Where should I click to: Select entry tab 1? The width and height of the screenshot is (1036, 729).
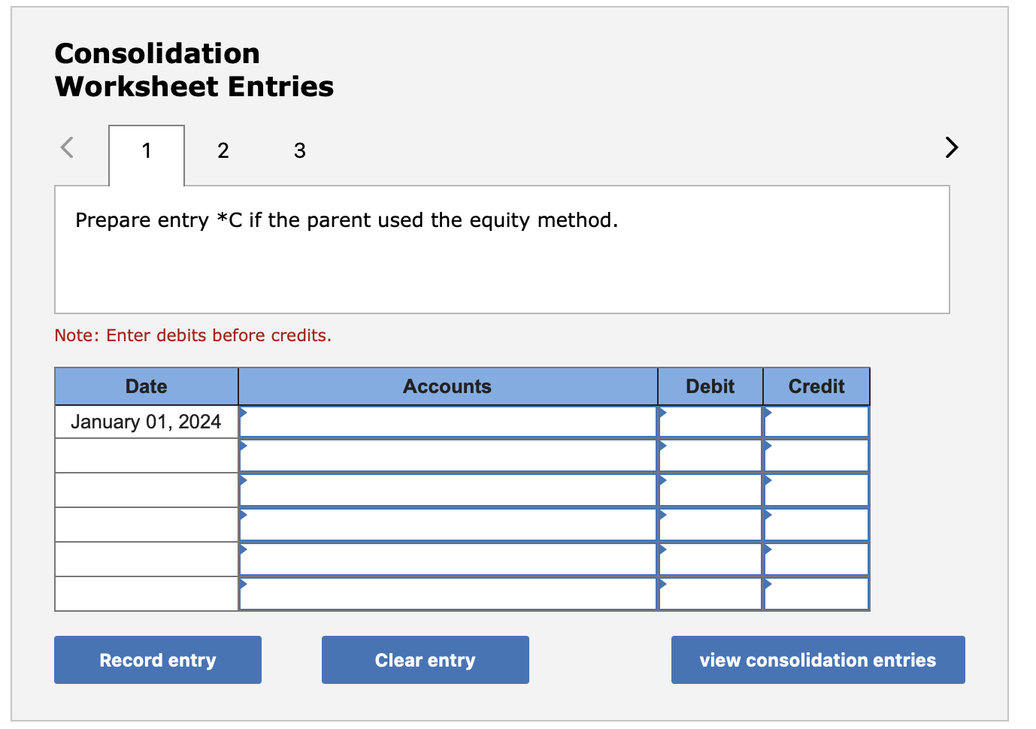146,150
